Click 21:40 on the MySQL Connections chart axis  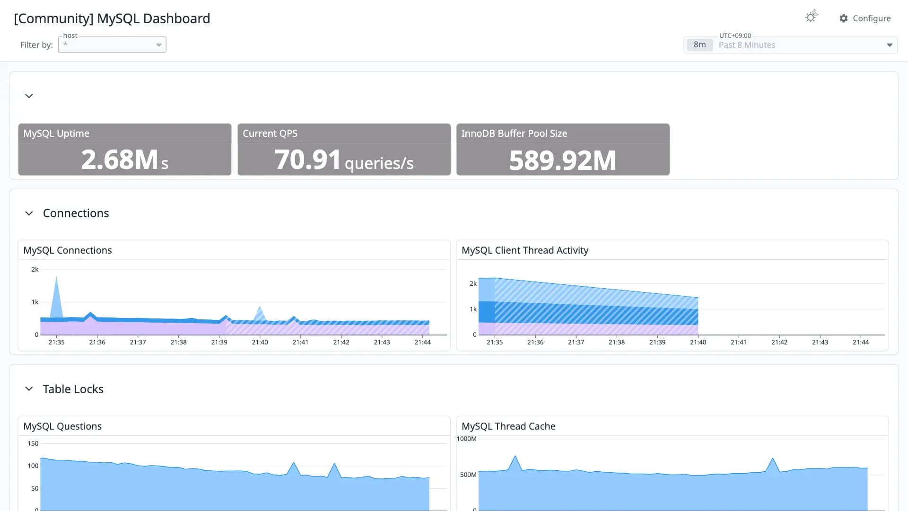[x=260, y=342]
